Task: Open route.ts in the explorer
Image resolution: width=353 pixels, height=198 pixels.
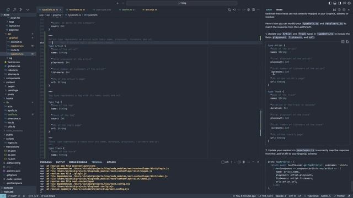Action: (18, 50)
